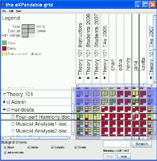
Task: Select TAs 2006 cell for Admin row
Action: [105, 102]
